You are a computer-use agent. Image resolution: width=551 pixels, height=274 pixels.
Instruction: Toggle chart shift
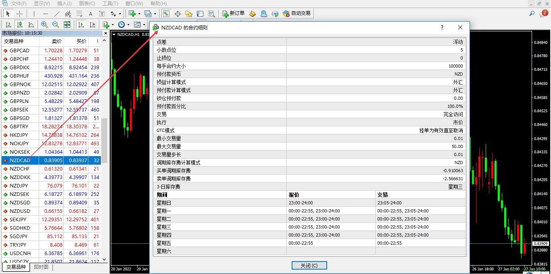coord(92,25)
